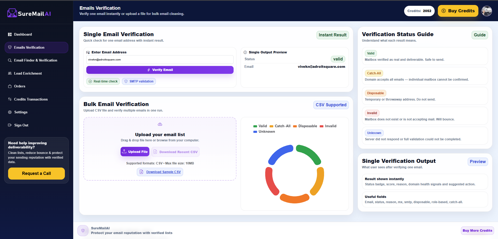Click the info icon beside Single Output Preview
Image resolution: width=498 pixels, height=239 pixels.
point(245,52)
